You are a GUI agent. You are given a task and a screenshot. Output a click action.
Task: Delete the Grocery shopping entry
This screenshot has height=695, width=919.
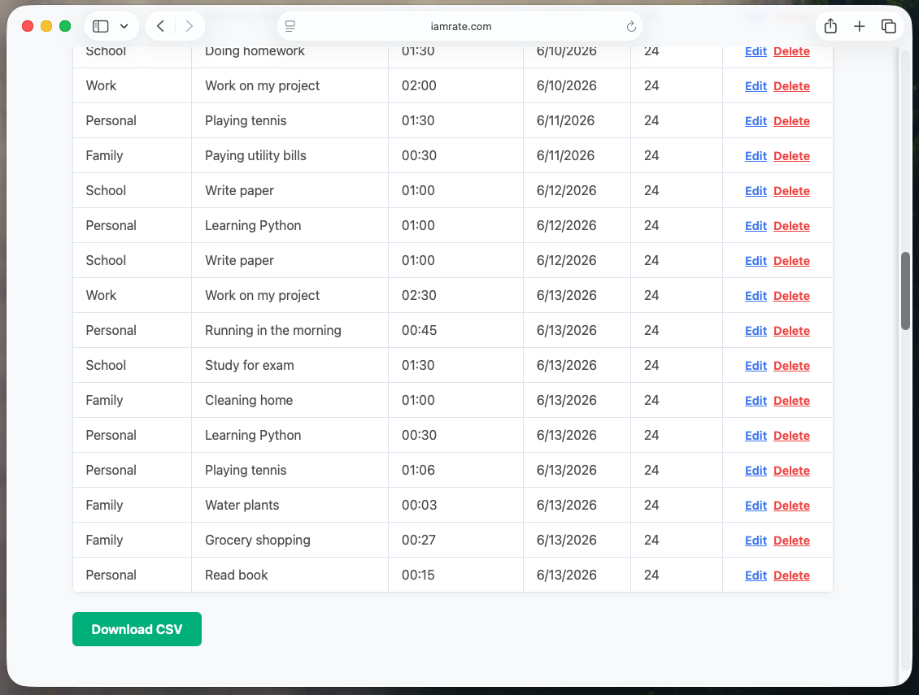(792, 541)
